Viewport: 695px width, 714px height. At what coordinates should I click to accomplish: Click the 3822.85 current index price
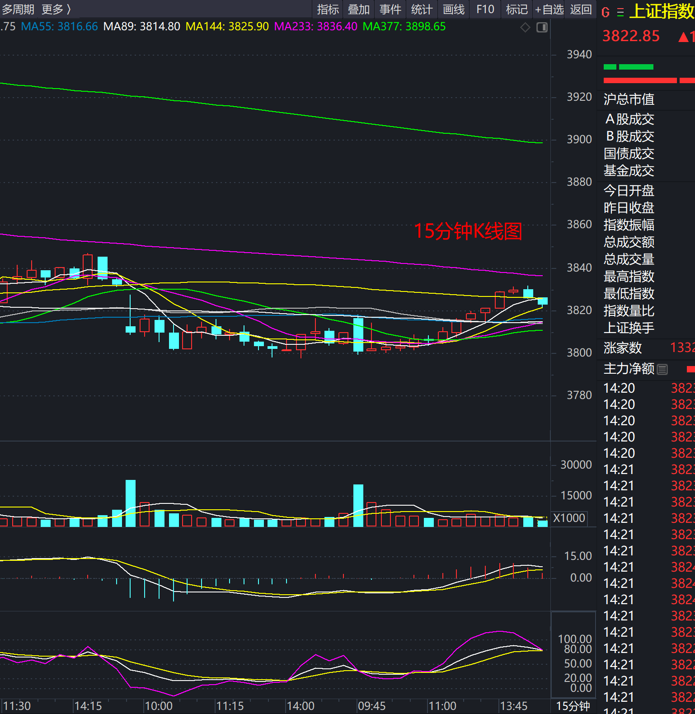point(631,36)
